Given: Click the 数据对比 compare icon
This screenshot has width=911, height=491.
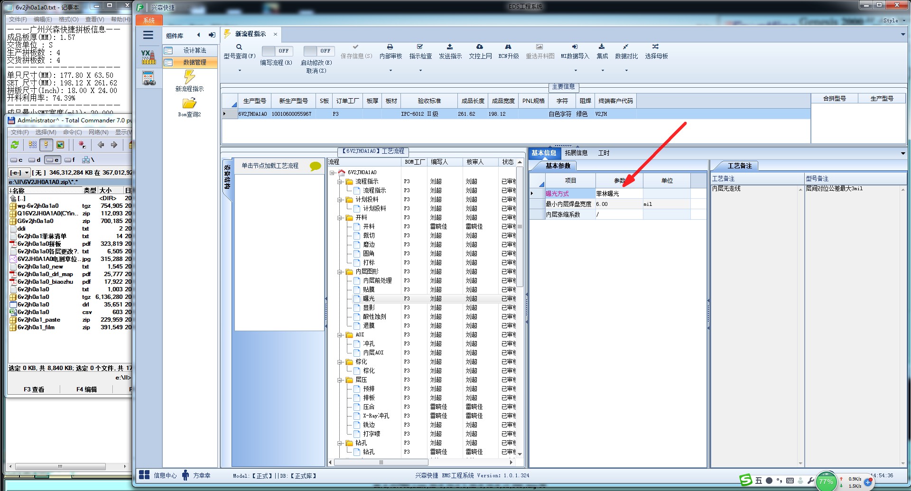Looking at the screenshot, I should (626, 47).
